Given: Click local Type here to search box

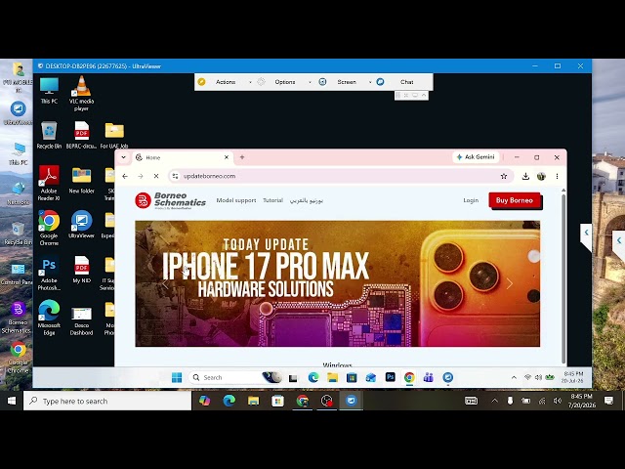Looking at the screenshot, I should 107,401.
